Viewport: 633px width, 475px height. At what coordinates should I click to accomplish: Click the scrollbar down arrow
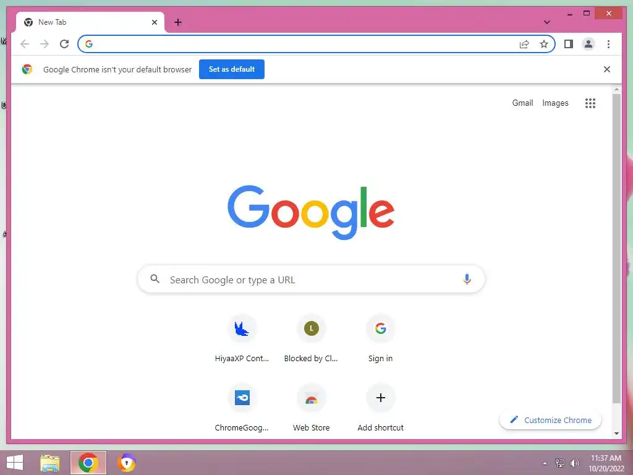pyautogui.click(x=616, y=434)
